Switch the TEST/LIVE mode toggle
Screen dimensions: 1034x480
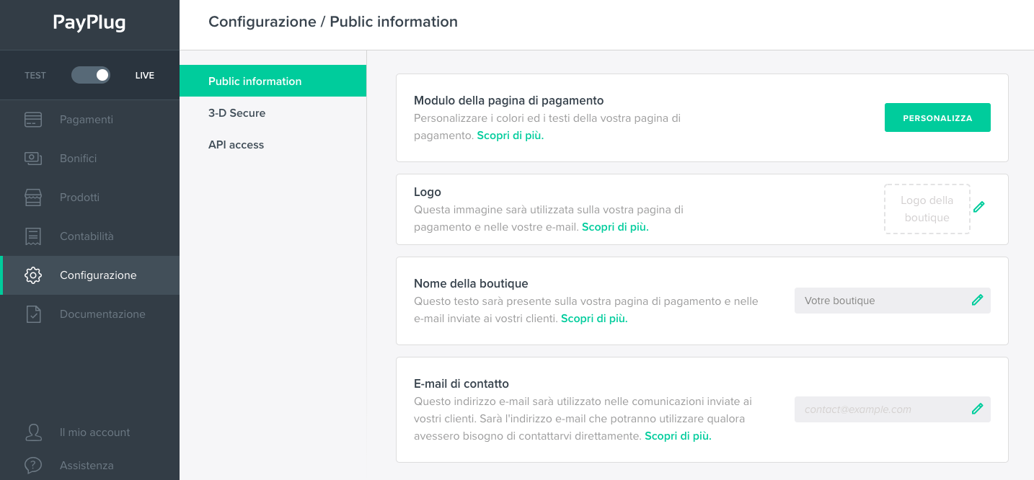click(90, 74)
